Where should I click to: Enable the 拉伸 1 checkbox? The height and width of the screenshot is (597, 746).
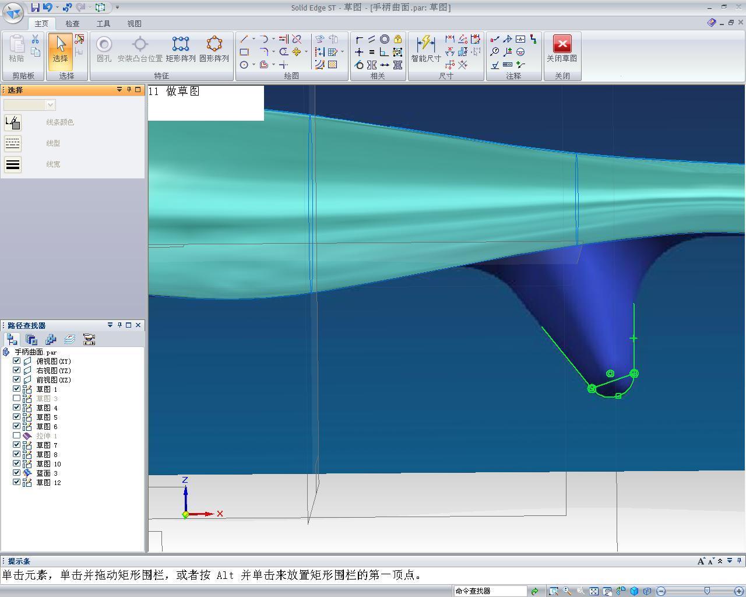pos(17,436)
